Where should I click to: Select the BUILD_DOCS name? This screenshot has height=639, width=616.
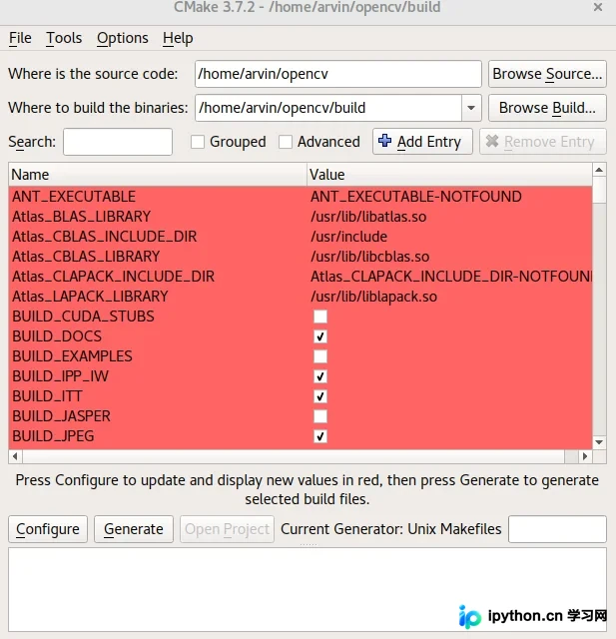[57, 336]
